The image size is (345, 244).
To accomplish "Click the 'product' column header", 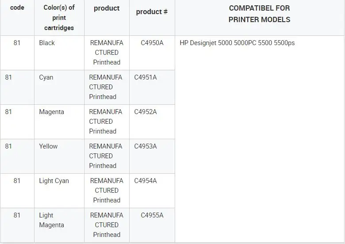I will (x=107, y=8).
